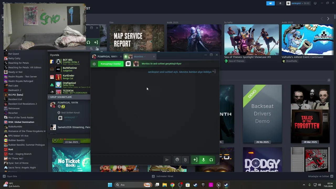The height and width of the screenshot is (189, 336).
Task: Open Backseat Drivers Demo game card
Action: 262,114
